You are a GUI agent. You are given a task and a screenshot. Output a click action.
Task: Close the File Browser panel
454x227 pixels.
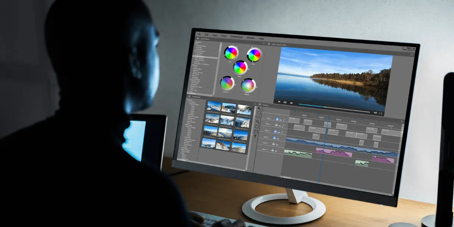(x=255, y=104)
